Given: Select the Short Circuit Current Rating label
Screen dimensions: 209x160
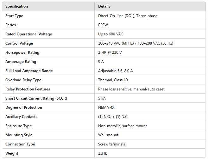Looking at the screenshot, I should click(36, 98).
